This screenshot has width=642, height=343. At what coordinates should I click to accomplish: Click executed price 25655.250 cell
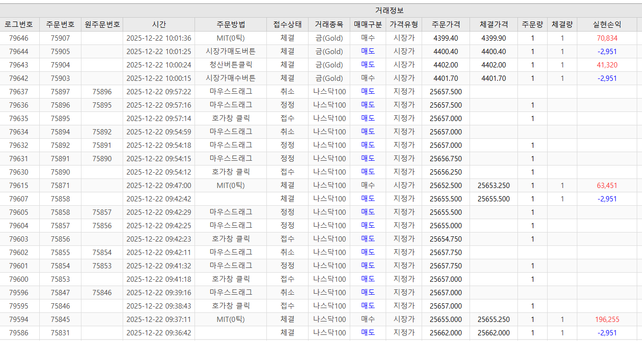point(493,320)
